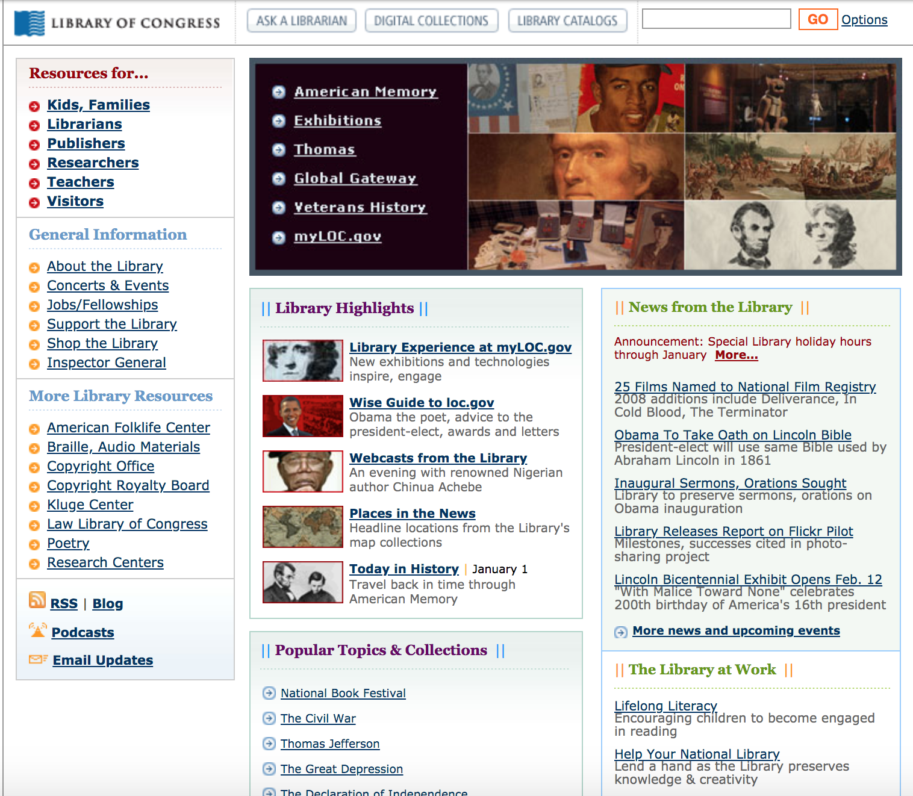Click the Wise Guide Obama thumbnail
The width and height of the screenshot is (913, 796).
pos(303,416)
